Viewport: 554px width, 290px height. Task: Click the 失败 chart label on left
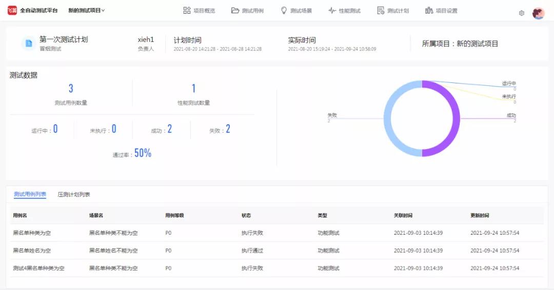[332, 115]
